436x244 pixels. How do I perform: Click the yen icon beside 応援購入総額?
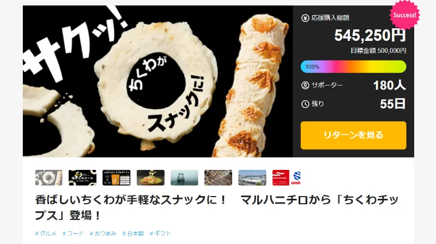305,19
